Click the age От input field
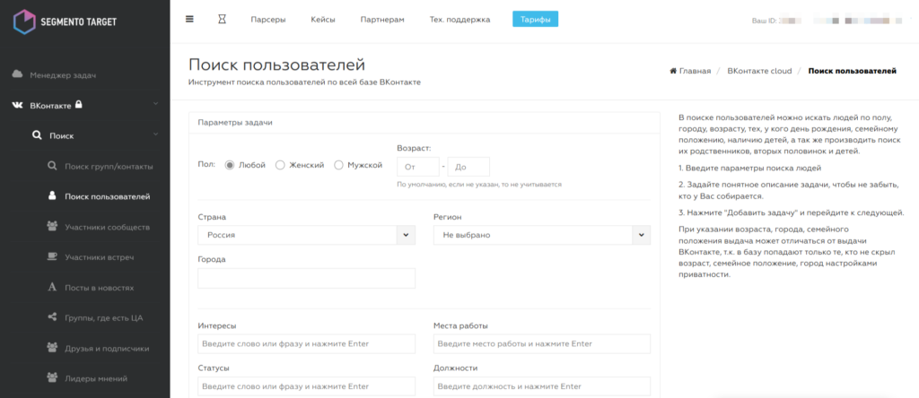This screenshot has height=398, width=919. pos(418,167)
